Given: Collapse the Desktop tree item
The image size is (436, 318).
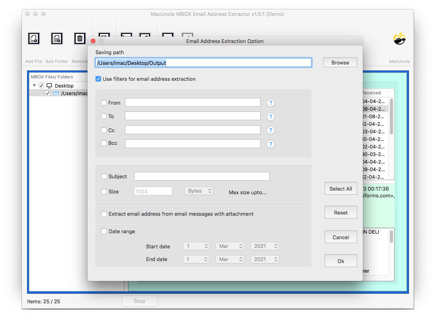Looking at the screenshot, I should (34, 86).
